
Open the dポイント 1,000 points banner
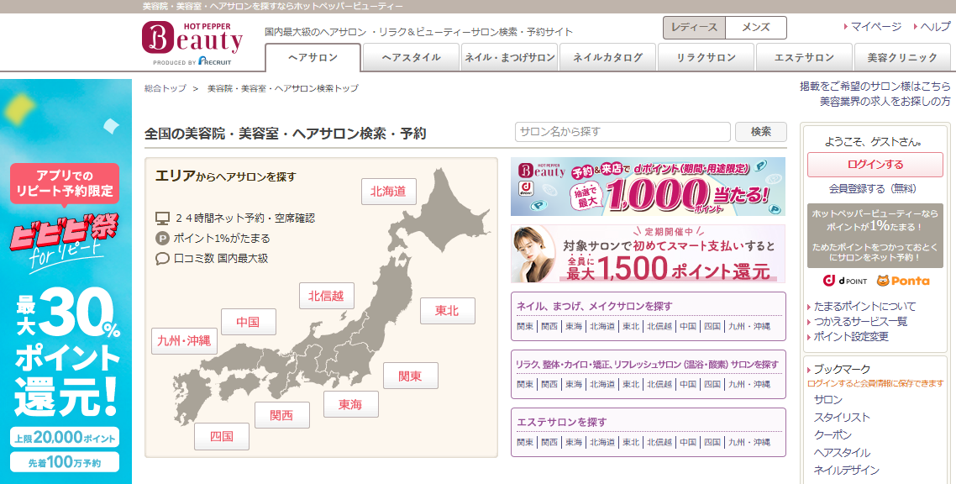pyautogui.click(x=648, y=187)
